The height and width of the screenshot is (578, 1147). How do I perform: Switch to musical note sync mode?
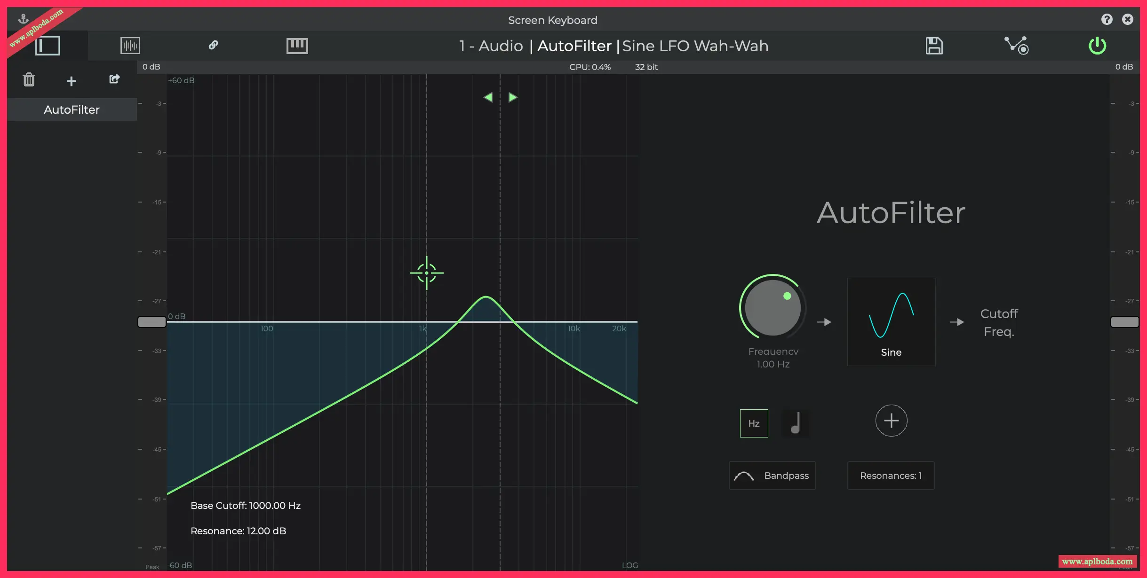coord(796,423)
